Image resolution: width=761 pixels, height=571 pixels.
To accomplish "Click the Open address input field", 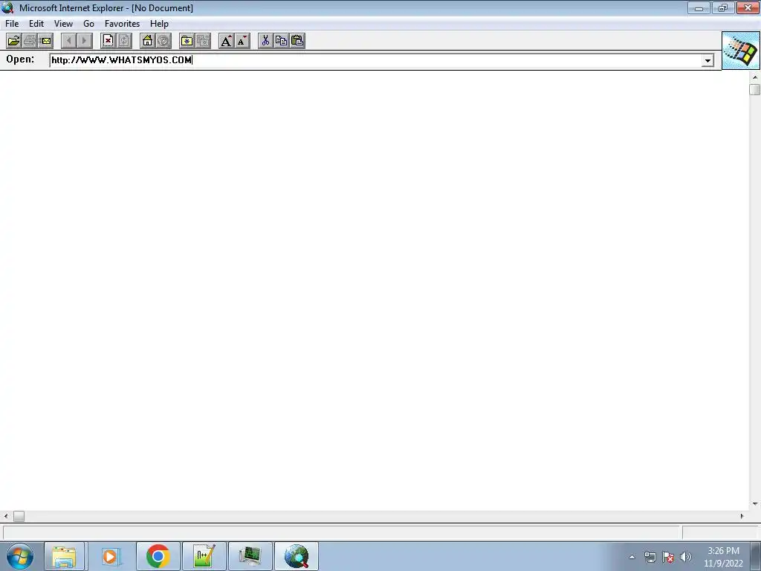I will click(375, 60).
